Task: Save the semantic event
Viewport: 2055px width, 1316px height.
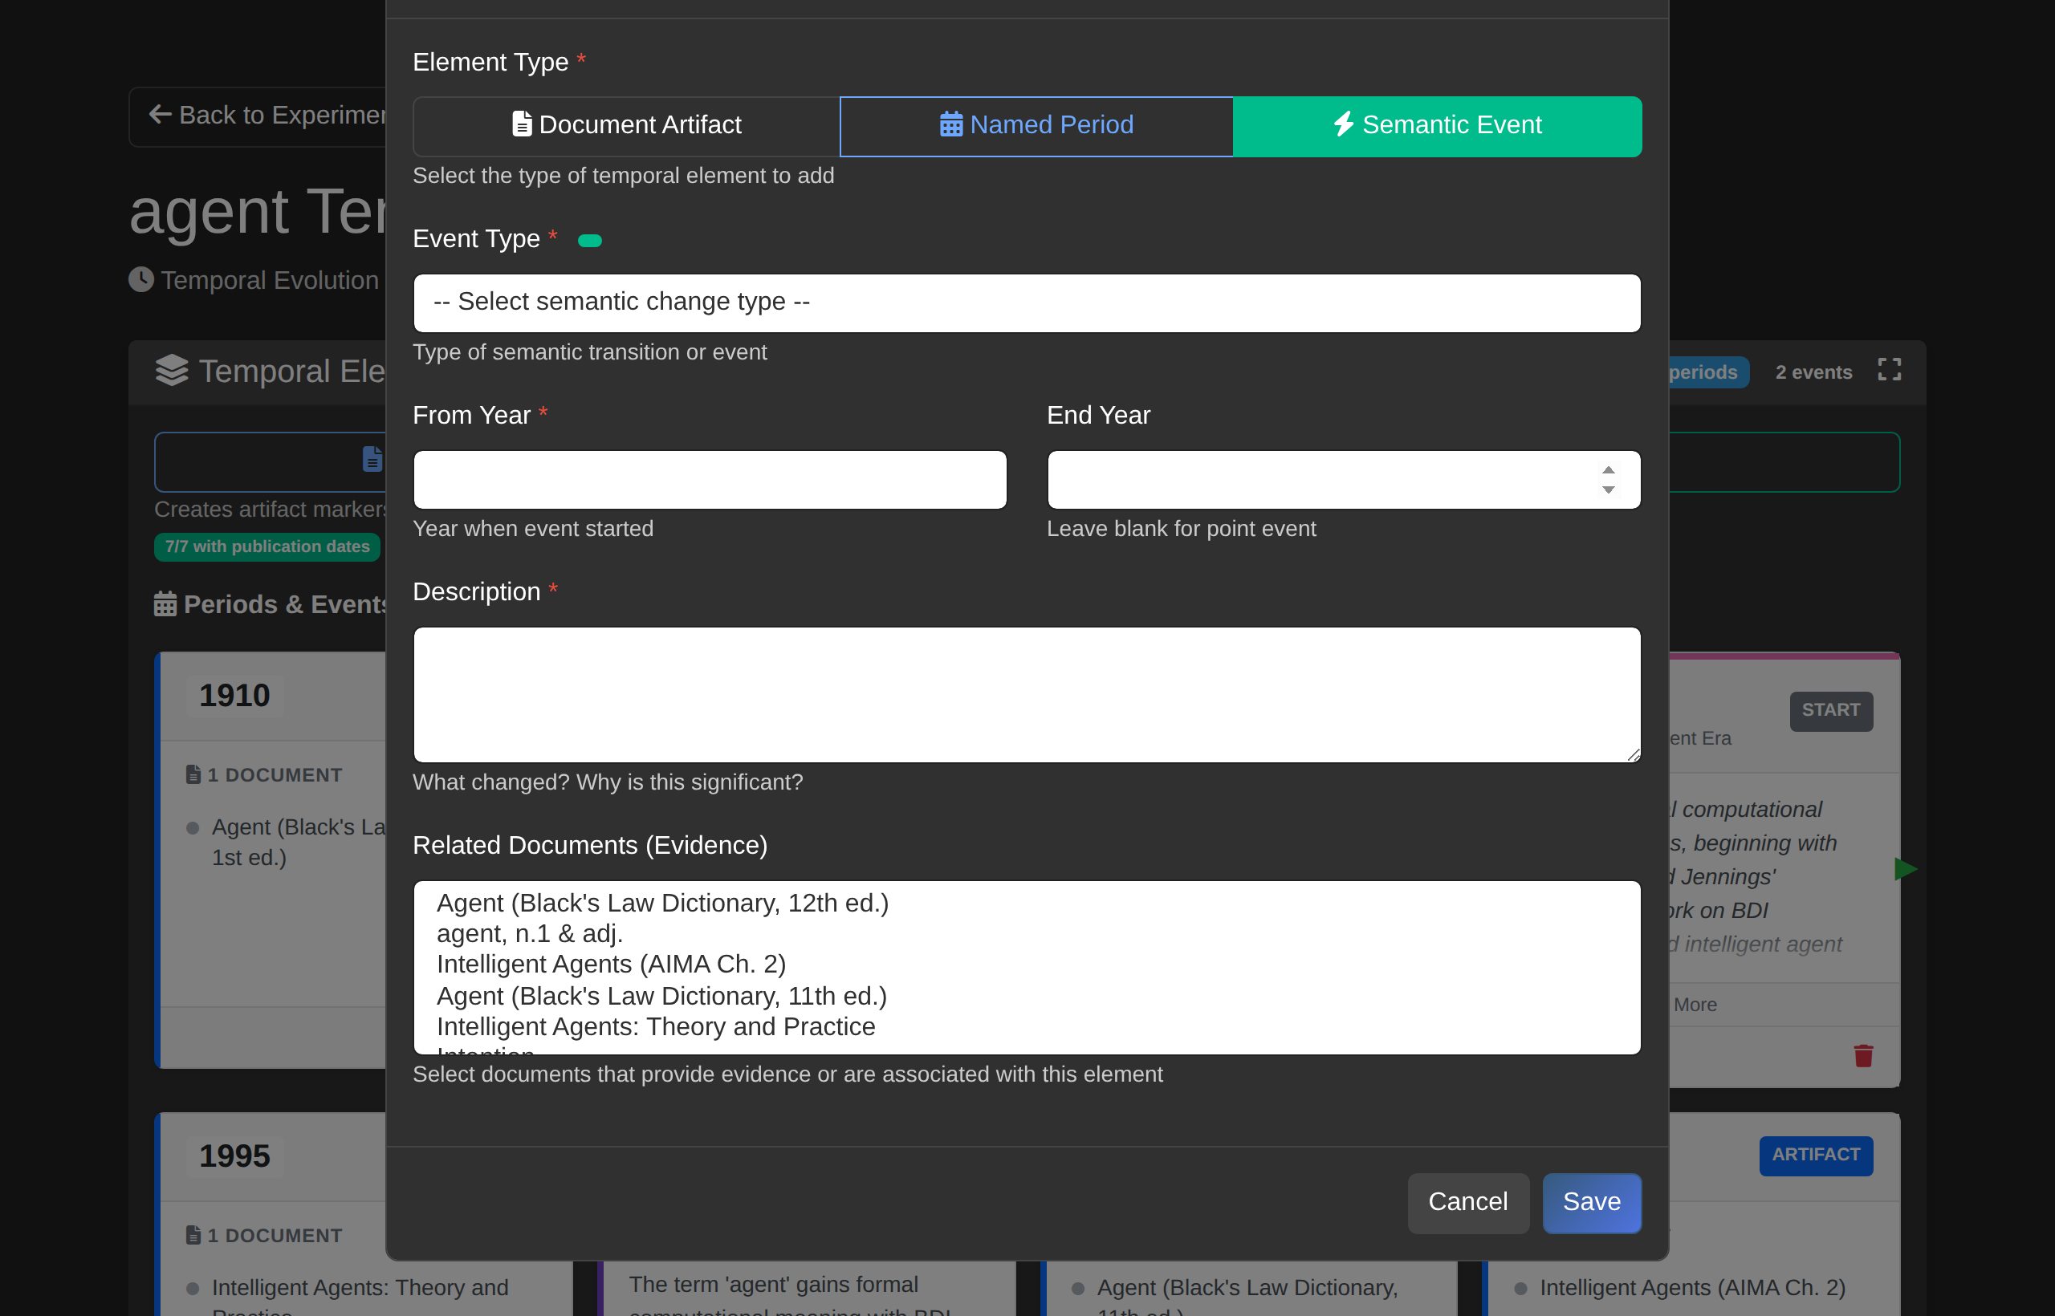Action: click(1591, 1201)
